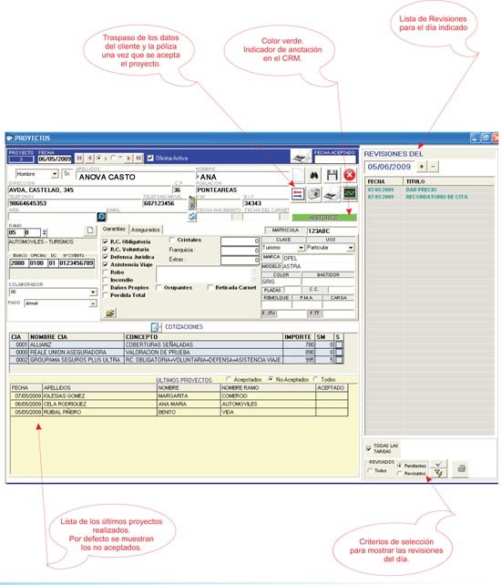
Task: Save project with the floppy disk icon
Action: pyautogui.click(x=332, y=175)
